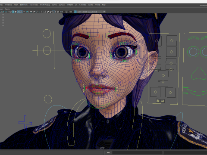Expand the view transform dropdown arrow
This screenshot has height=155, width=207.
104,12
